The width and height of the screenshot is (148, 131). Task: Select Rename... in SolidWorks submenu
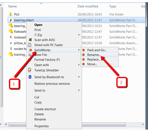point(94,55)
